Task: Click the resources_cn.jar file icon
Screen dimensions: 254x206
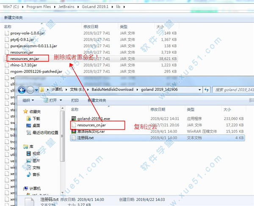Action: pos(74,125)
